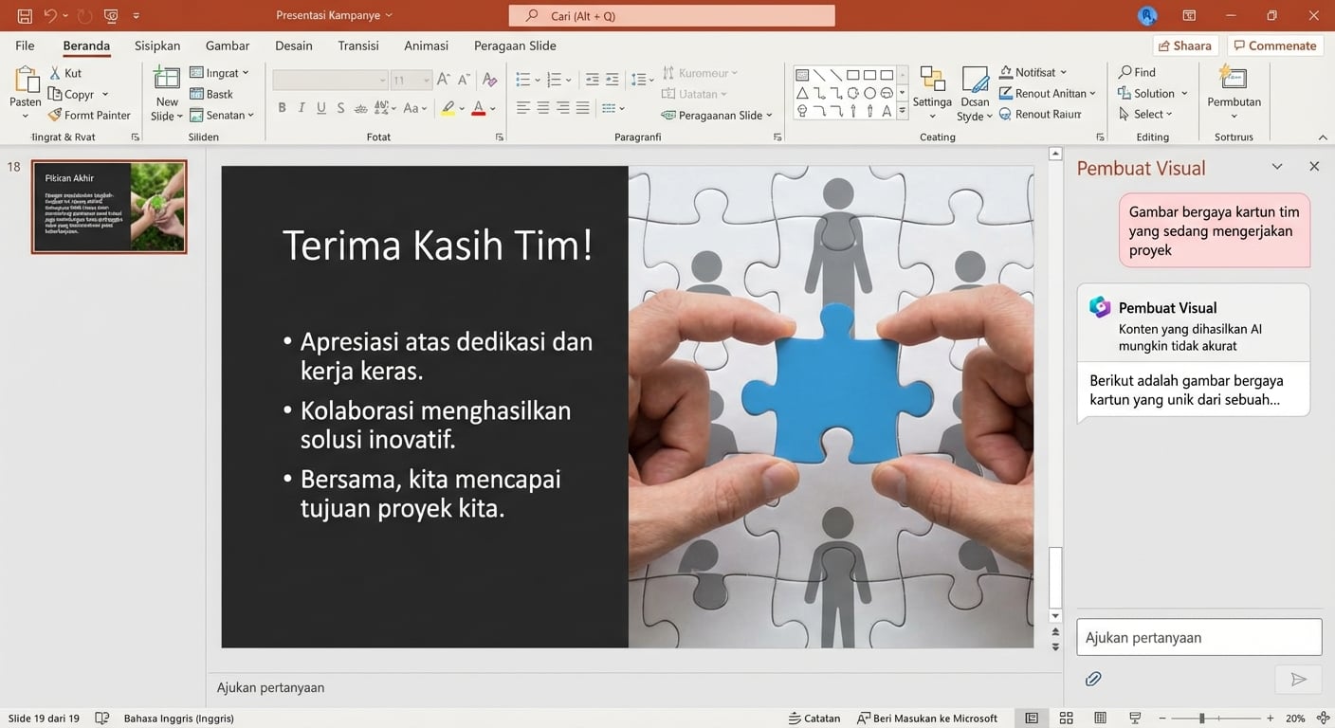Screen dimensions: 1335x728
Task: Start the slide show from the status bar
Action: pos(1134,718)
